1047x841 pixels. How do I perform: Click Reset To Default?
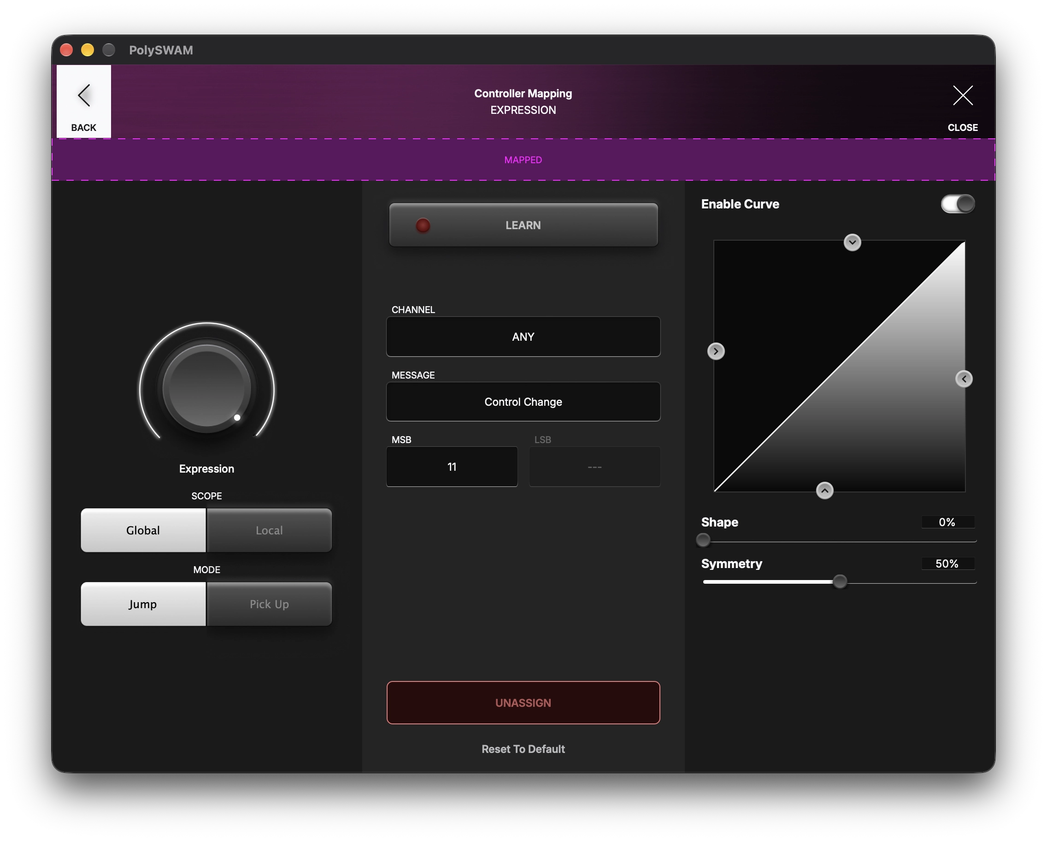[x=523, y=749]
